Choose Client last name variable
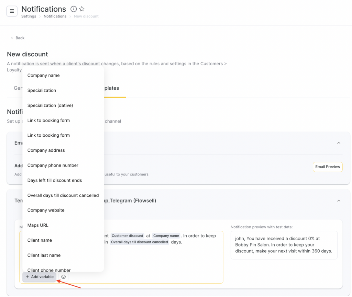352x297 pixels. click(x=44, y=255)
